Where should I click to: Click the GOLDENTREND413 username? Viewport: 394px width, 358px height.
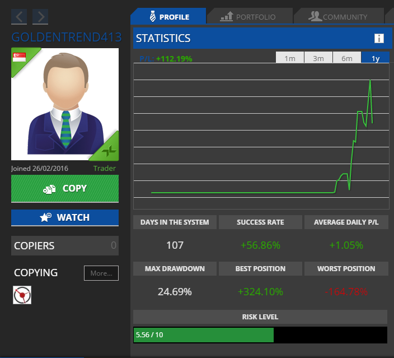tap(67, 38)
